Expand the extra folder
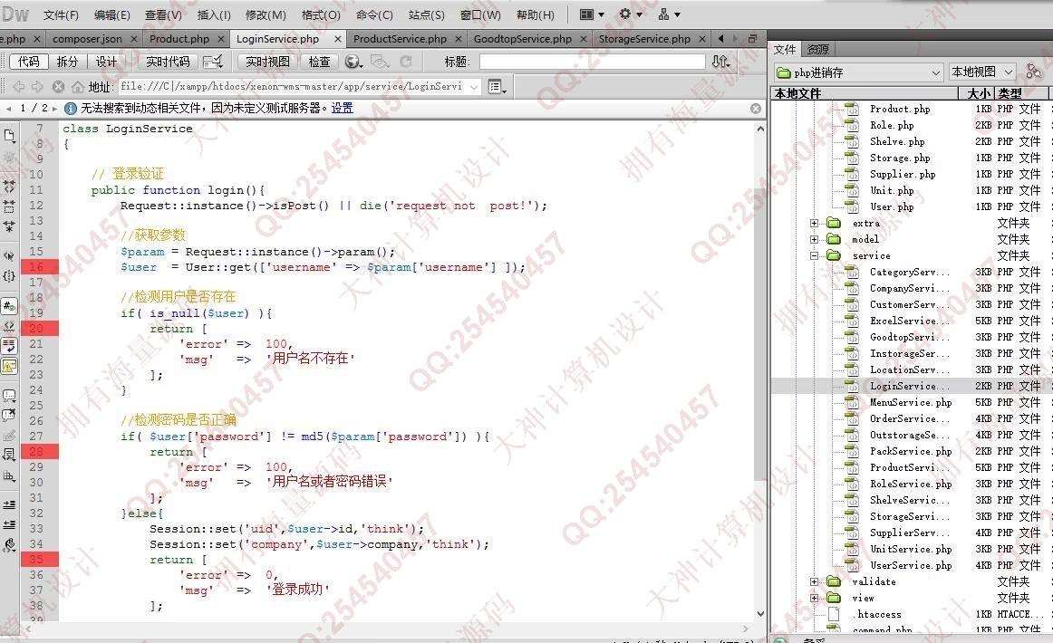Image resolution: width=1053 pixels, height=643 pixels. point(814,223)
